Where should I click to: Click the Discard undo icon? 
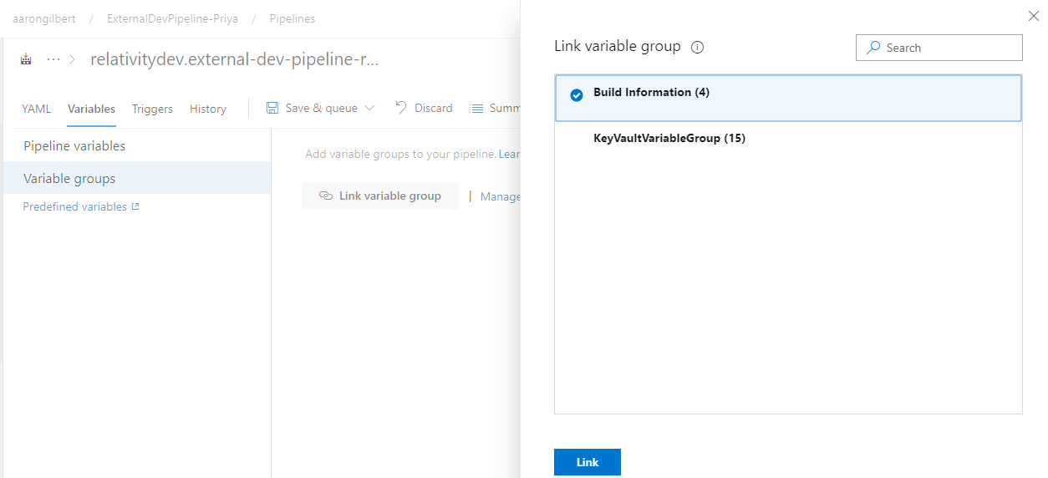click(x=401, y=108)
